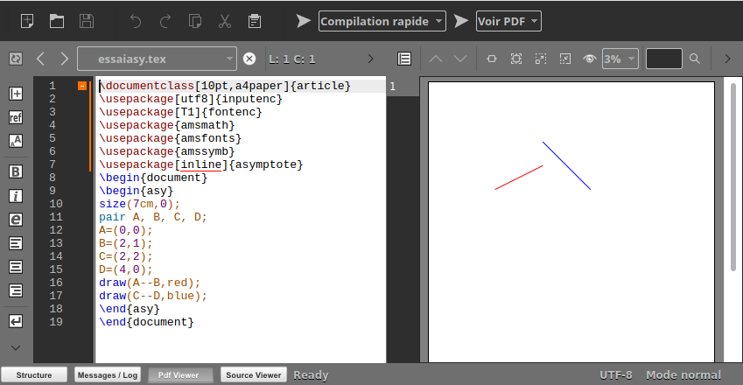Click the underlined inline option
Screen dimensions: 743x385
pyautogui.click(x=201, y=164)
